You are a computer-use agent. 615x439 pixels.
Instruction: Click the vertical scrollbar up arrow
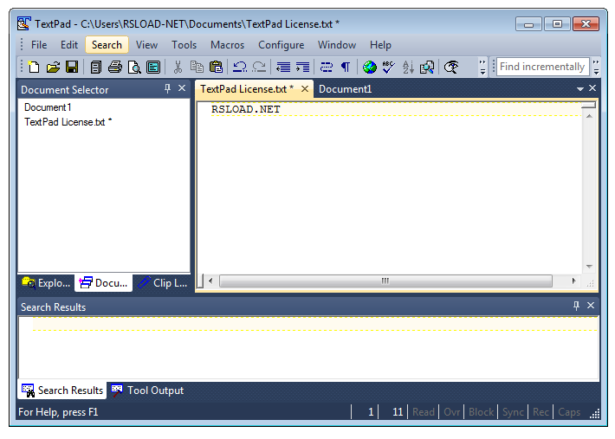pyautogui.click(x=589, y=116)
